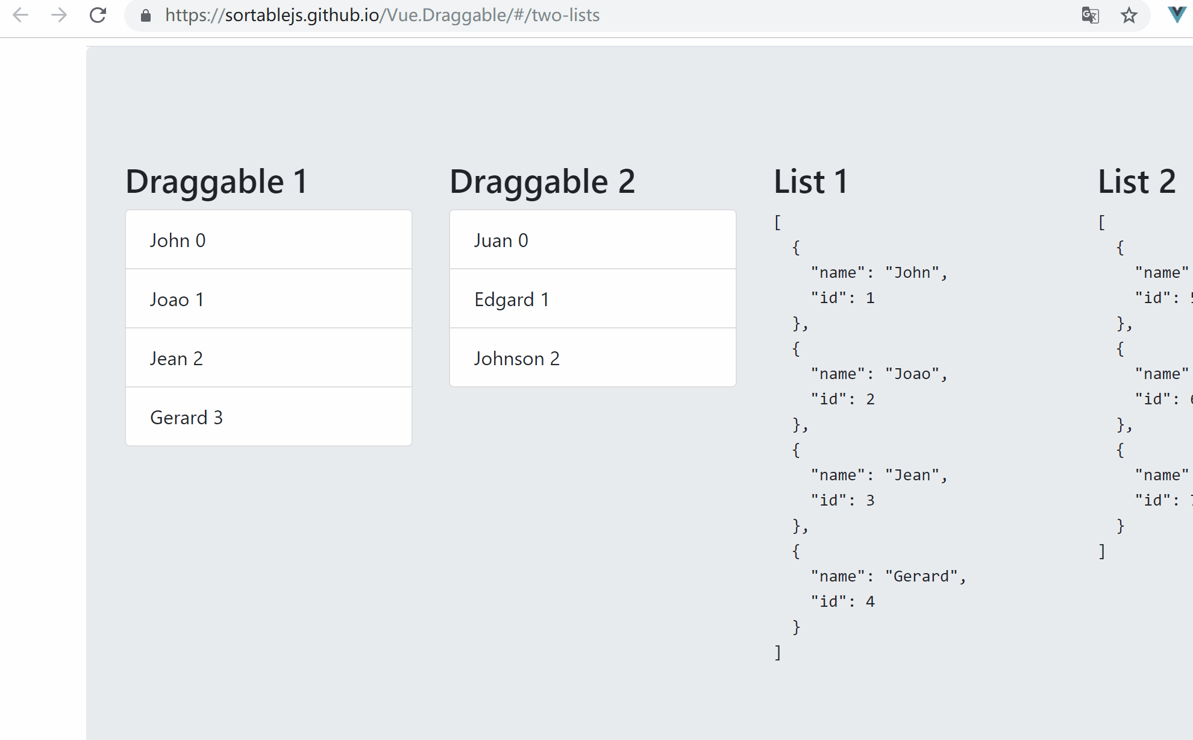This screenshot has height=740, width=1193.
Task: Reload the current page
Action: [x=98, y=15]
